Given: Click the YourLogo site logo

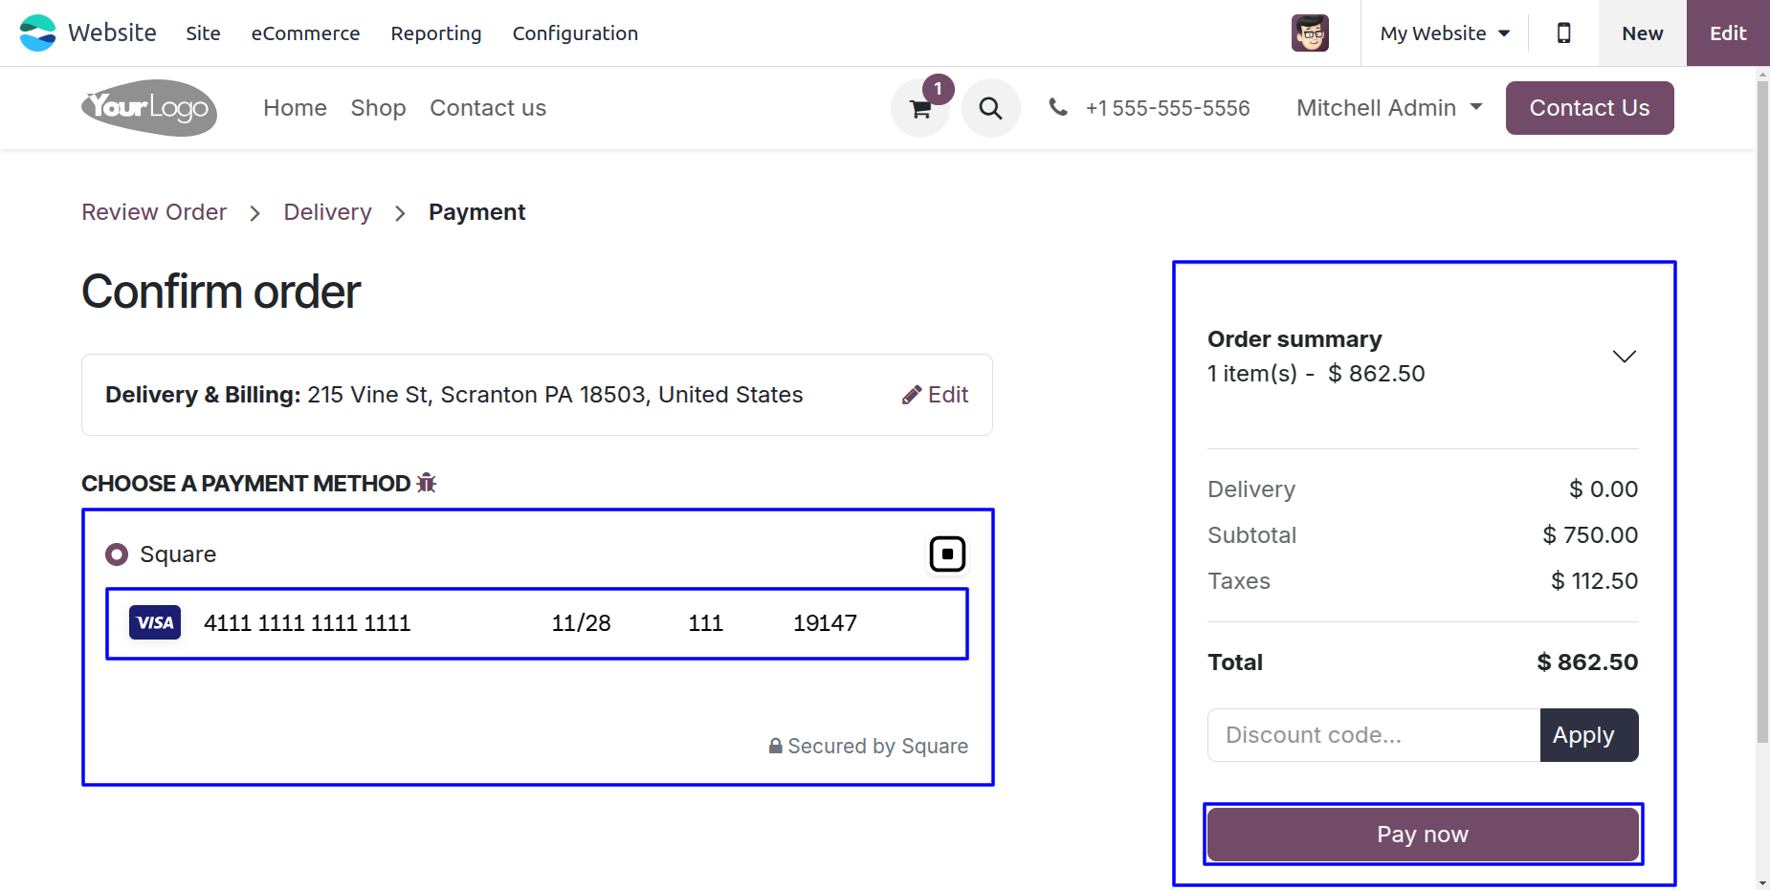Looking at the screenshot, I should tap(149, 108).
